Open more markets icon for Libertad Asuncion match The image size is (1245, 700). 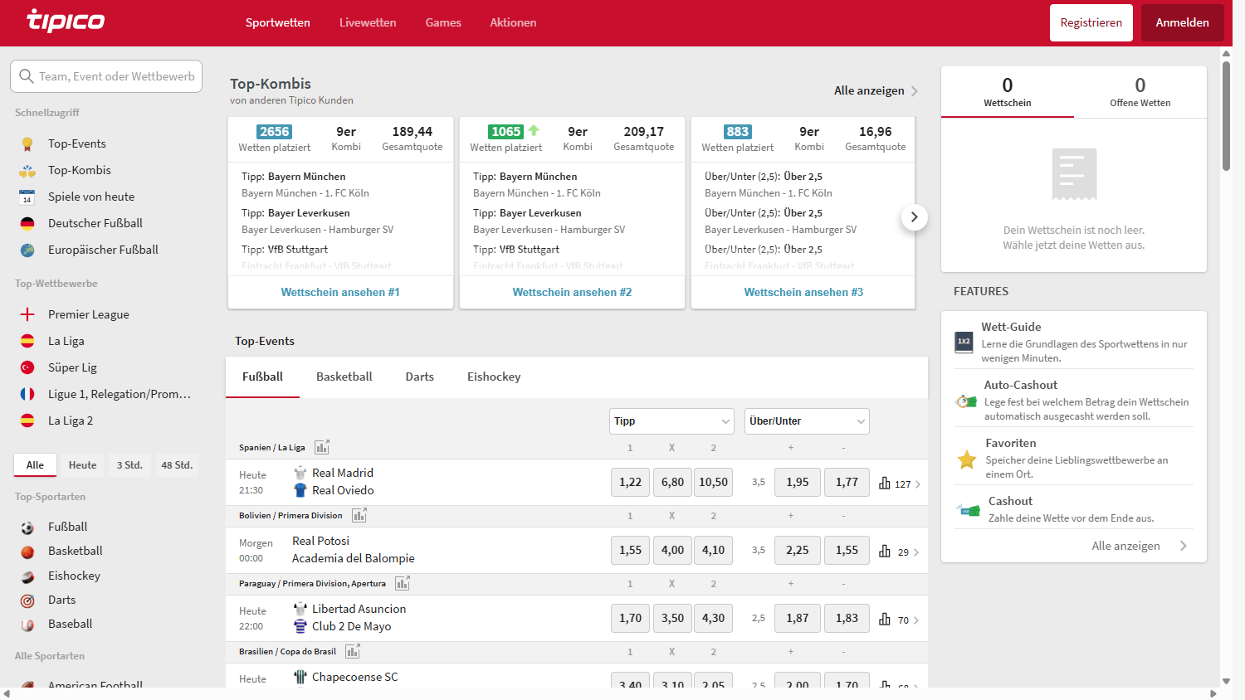point(885,619)
